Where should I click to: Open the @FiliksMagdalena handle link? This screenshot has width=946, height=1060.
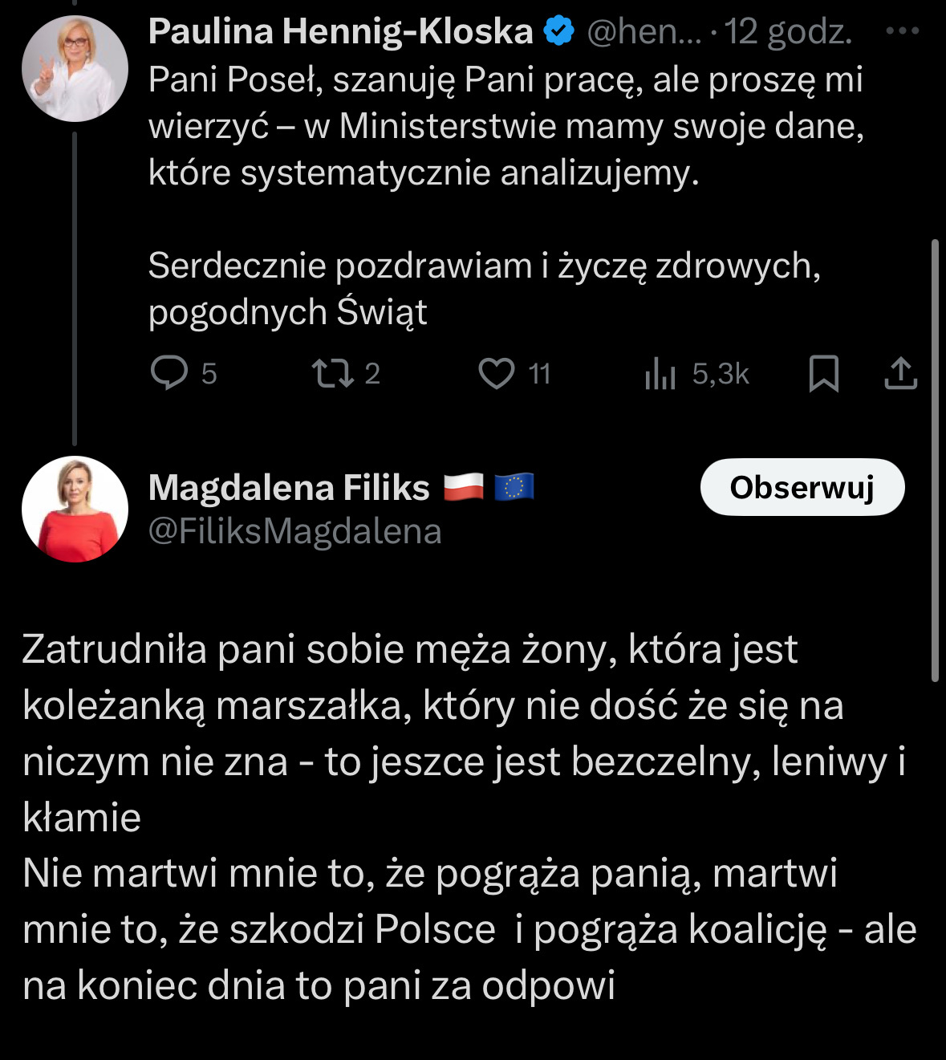pos(294,531)
